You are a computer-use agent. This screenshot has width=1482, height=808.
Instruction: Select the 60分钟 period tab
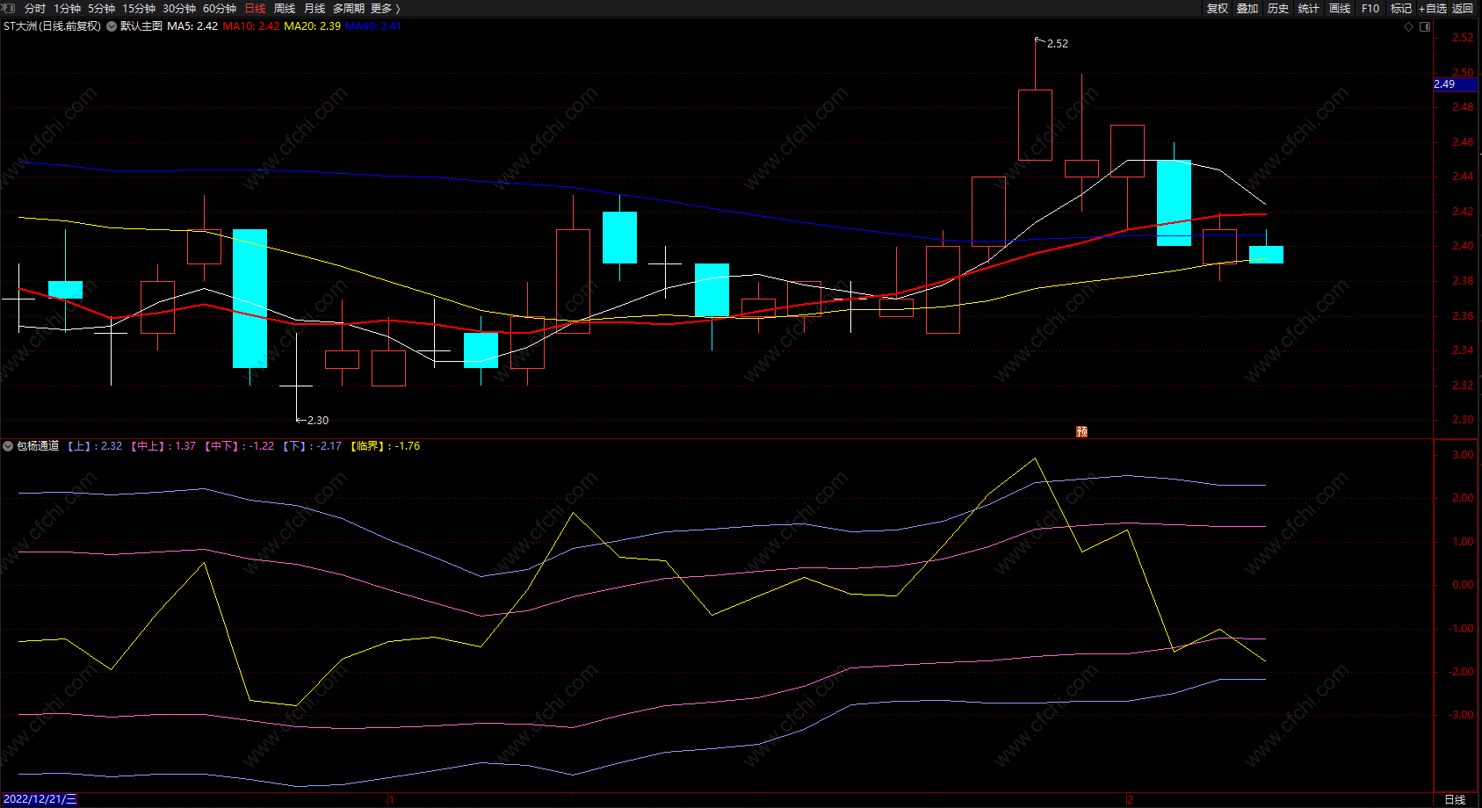[220, 8]
